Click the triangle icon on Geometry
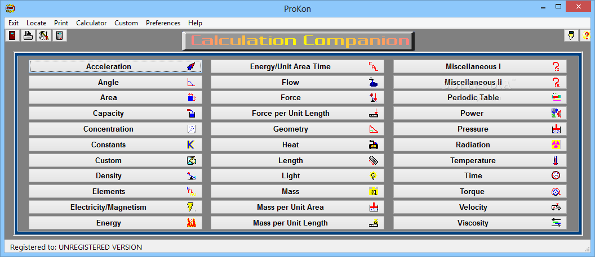 [x=374, y=129]
